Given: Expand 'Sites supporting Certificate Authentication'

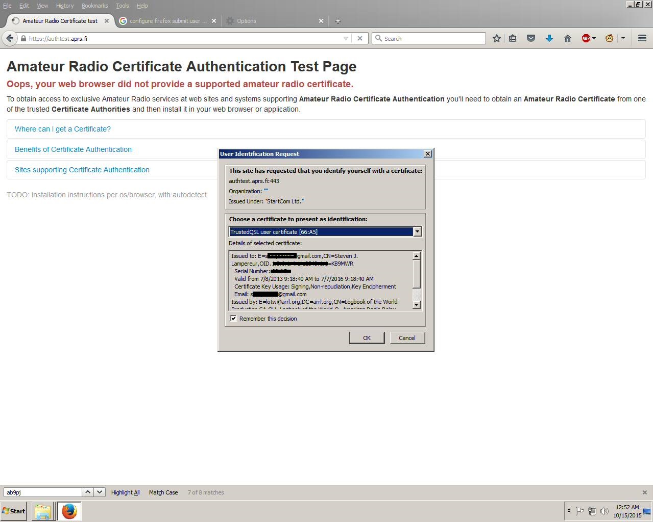Looking at the screenshot, I should (82, 170).
